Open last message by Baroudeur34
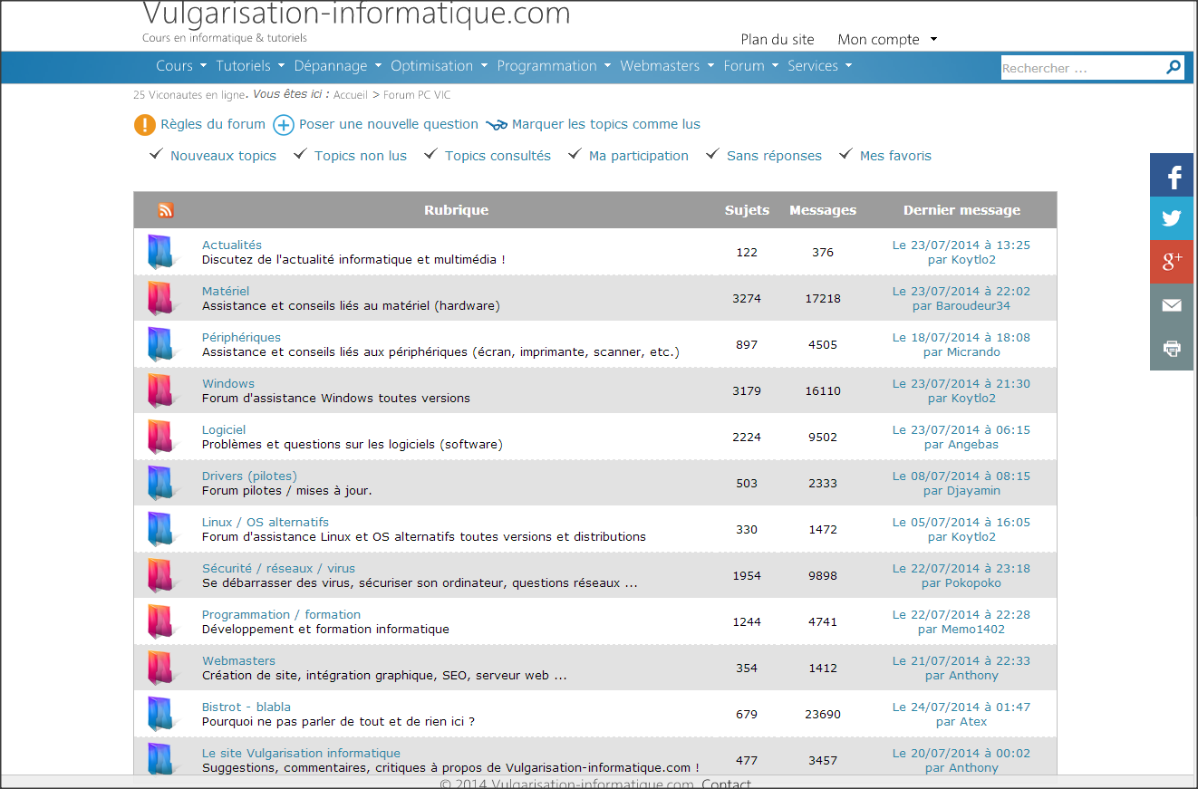 click(x=961, y=299)
